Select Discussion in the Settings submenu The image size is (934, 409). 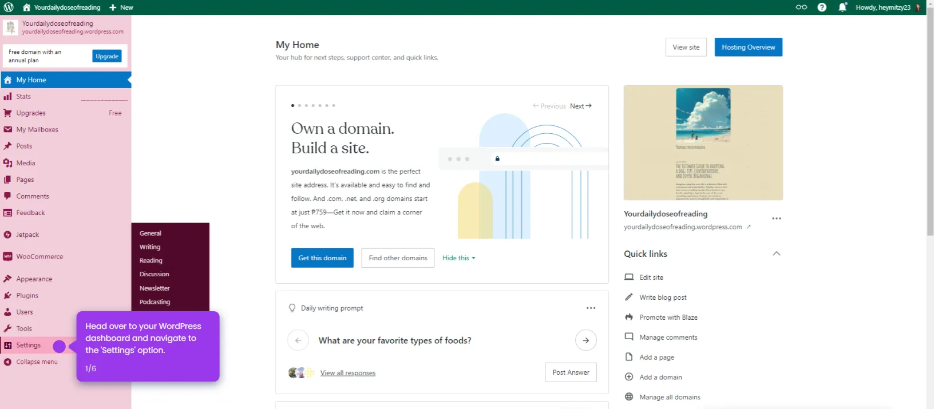(x=155, y=275)
